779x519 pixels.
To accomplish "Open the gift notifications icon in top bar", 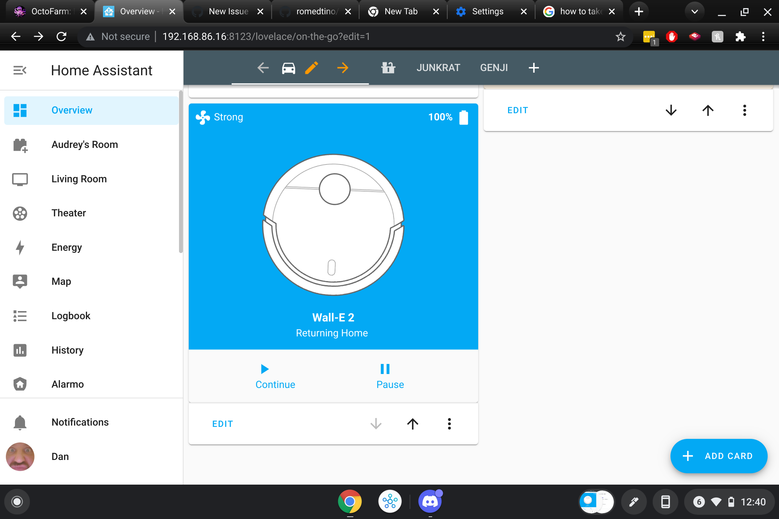I will pyautogui.click(x=388, y=67).
